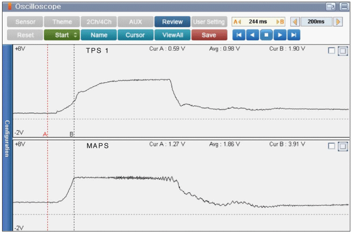The width and height of the screenshot is (352, 233).
Task: Click the Oscilloscope title bar app icon
Action: (x=10, y=6)
